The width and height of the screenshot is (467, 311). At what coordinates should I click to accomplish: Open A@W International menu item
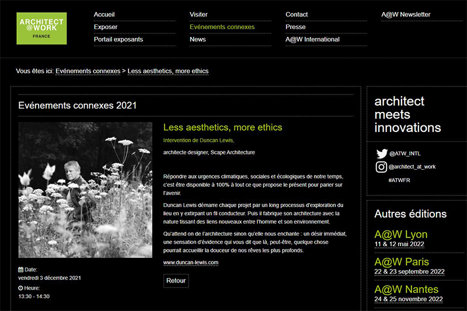(312, 39)
